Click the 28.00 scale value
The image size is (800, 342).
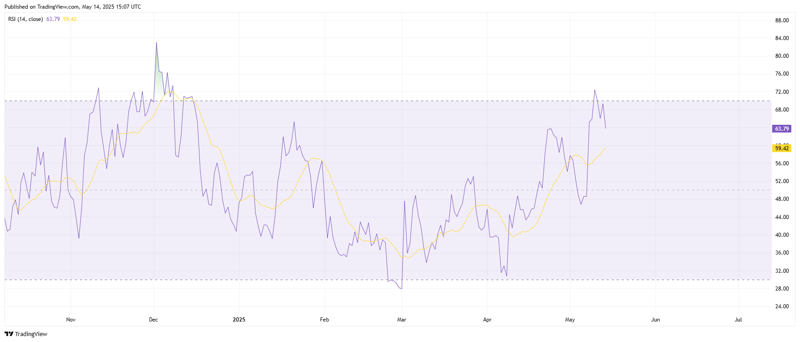782,289
